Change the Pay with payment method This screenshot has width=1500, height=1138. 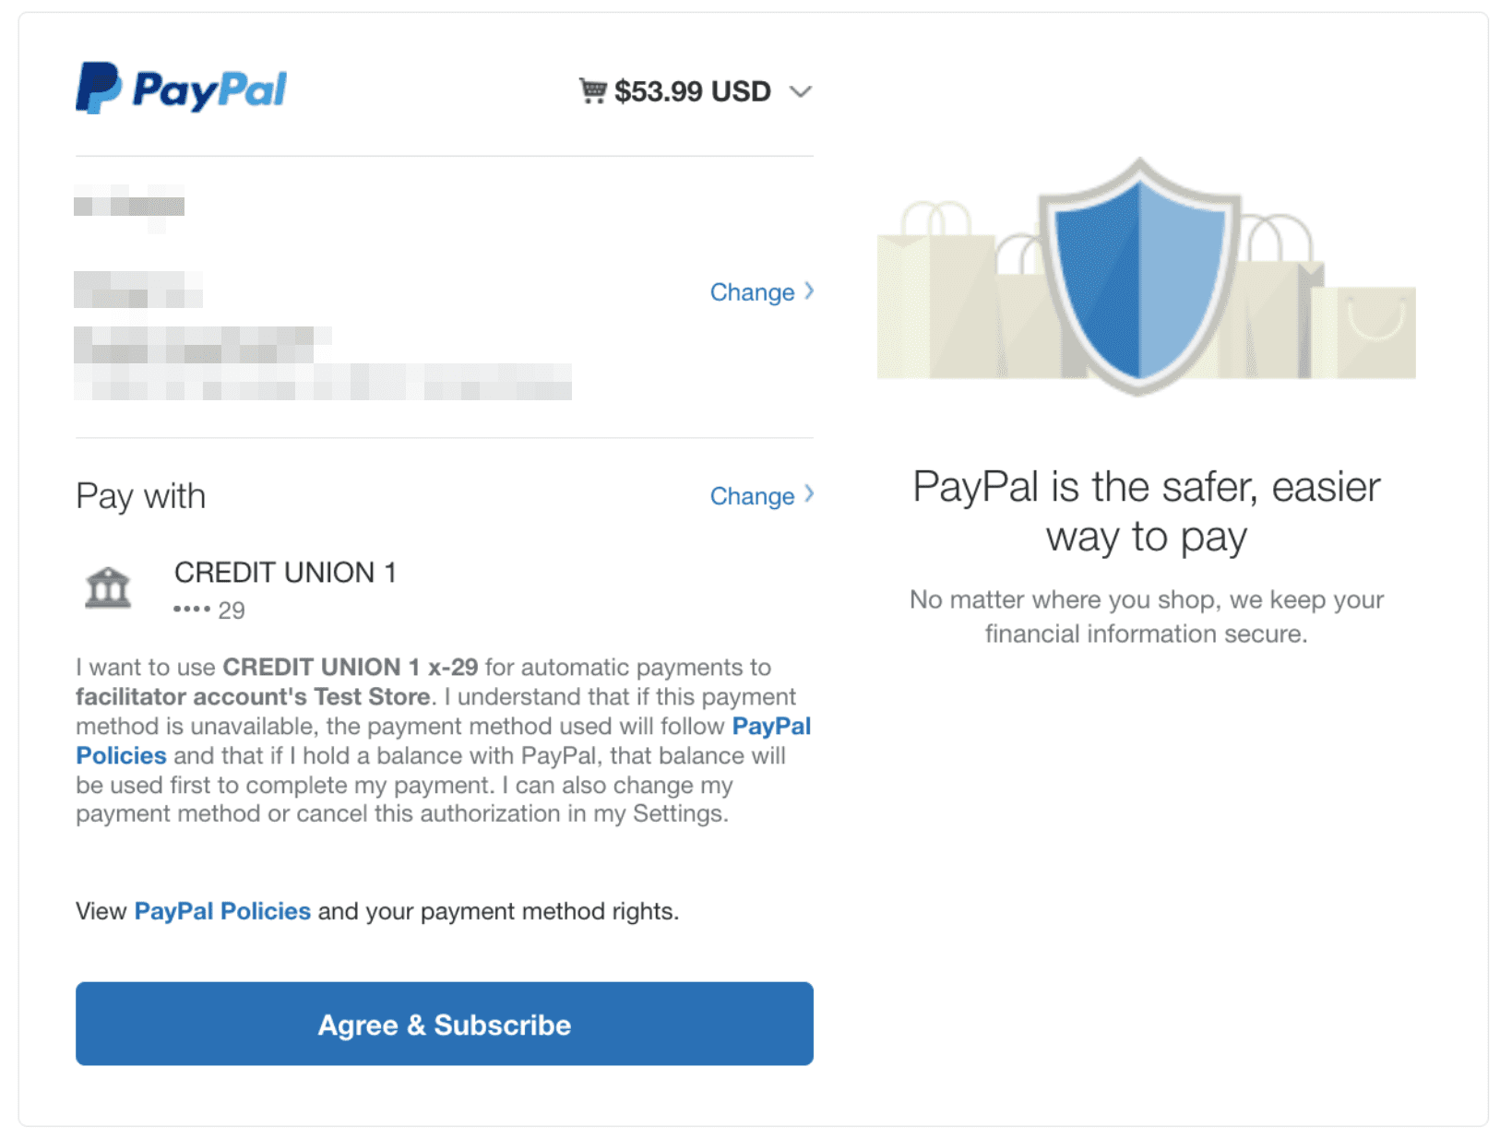[x=752, y=496]
